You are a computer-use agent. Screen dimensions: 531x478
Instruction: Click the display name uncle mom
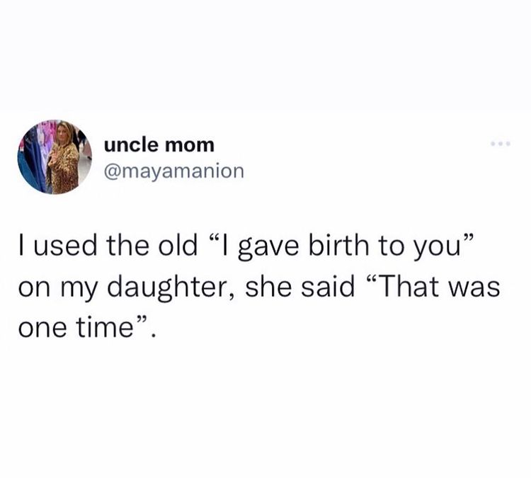click(x=159, y=145)
